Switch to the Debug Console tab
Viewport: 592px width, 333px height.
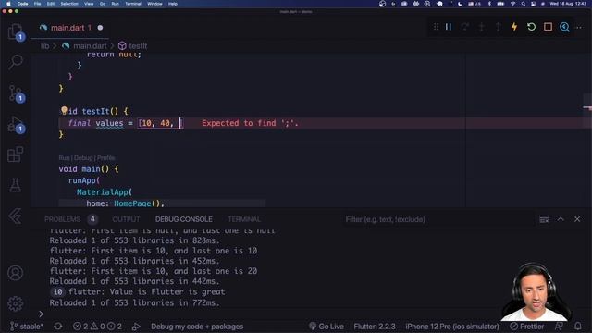(184, 219)
